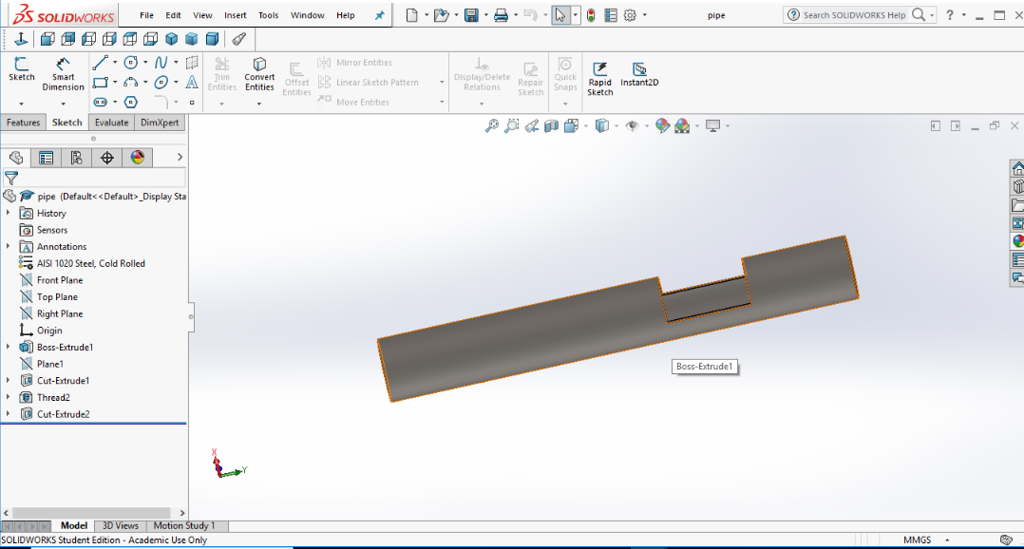Open the units MMGS dropdown

click(x=947, y=540)
